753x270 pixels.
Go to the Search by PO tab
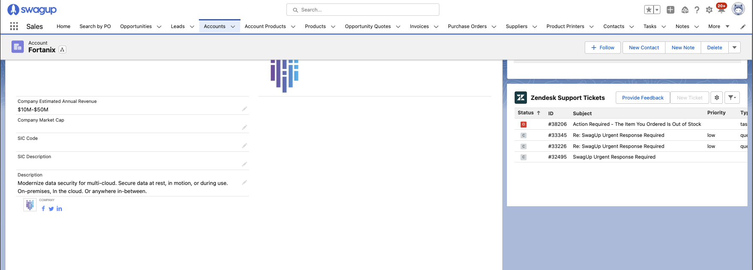point(95,26)
